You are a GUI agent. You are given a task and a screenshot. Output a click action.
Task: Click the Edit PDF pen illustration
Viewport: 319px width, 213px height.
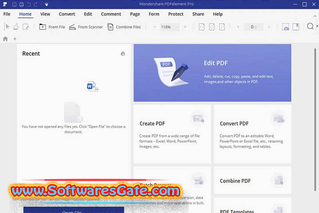pyautogui.click(x=171, y=72)
